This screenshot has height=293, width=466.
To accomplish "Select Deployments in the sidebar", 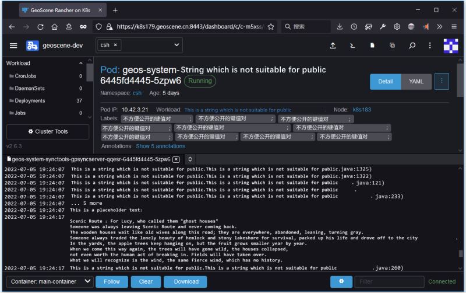I will [x=30, y=101].
